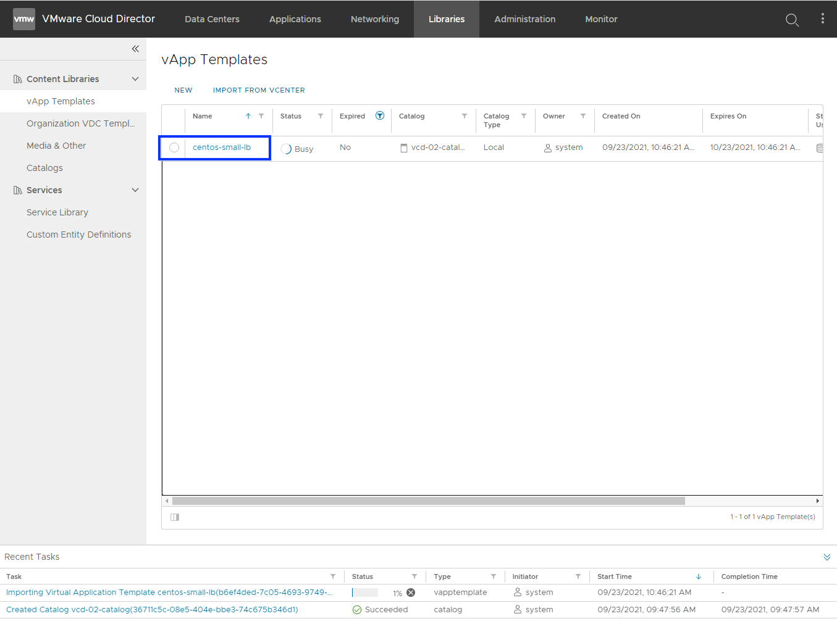Open Catalogs in the sidebar
The height and width of the screenshot is (624, 837).
click(44, 168)
